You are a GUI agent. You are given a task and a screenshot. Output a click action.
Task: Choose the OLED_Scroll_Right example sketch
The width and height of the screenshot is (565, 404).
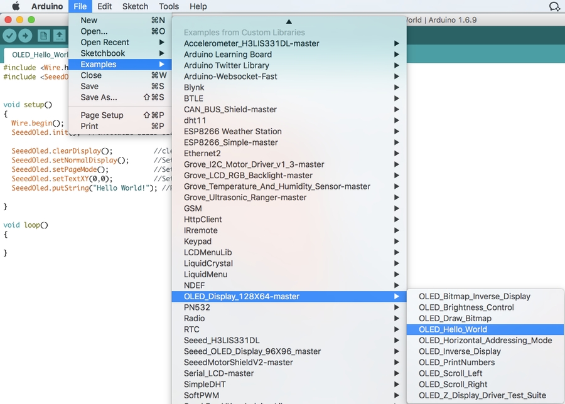pos(453,385)
